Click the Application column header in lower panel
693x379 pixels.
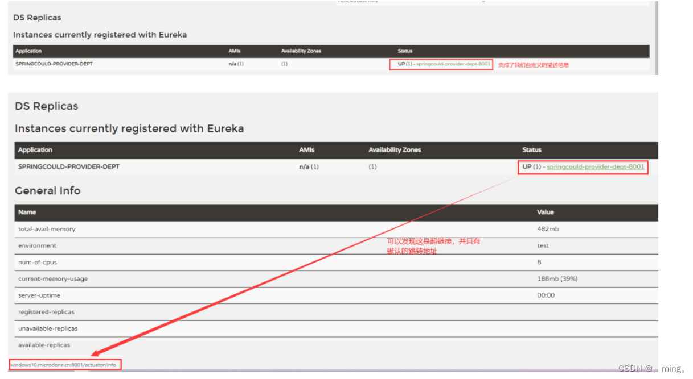35,150
